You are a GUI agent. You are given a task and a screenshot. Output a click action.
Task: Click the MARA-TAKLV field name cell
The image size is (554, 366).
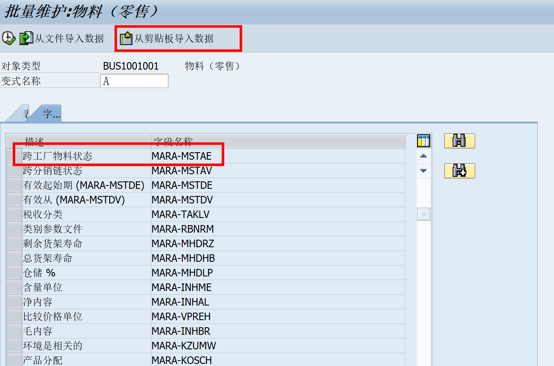278,215
